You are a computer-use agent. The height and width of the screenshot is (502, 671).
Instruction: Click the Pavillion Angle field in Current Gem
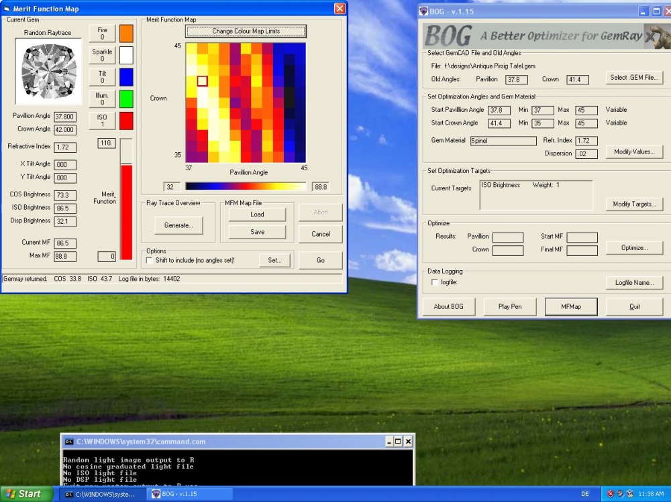pyautogui.click(x=65, y=117)
